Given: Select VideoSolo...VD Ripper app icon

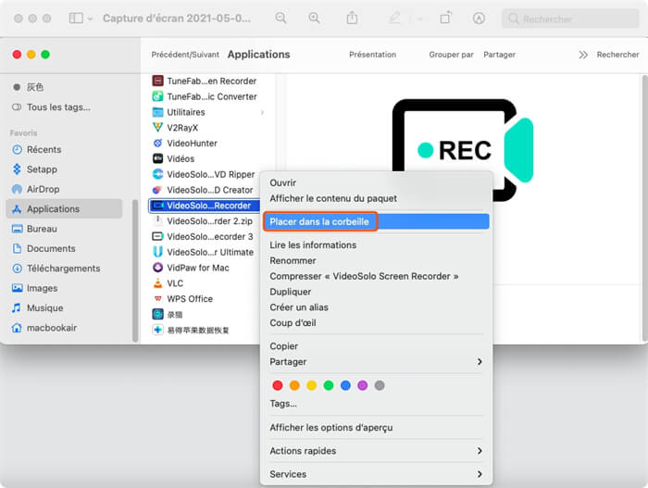Looking at the screenshot, I should point(157,174).
